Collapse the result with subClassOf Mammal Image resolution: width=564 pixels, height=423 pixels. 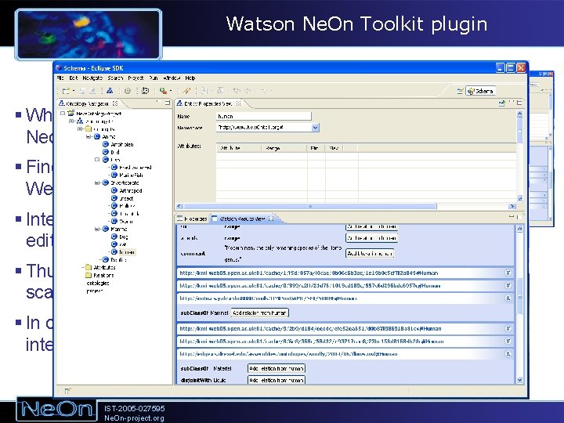click(508, 298)
